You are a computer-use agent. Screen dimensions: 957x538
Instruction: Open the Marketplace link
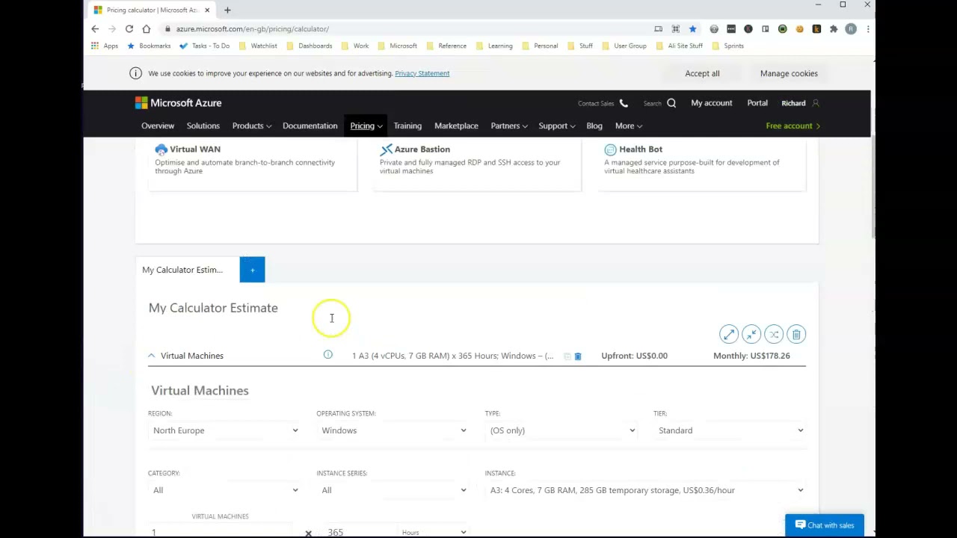[x=456, y=126]
